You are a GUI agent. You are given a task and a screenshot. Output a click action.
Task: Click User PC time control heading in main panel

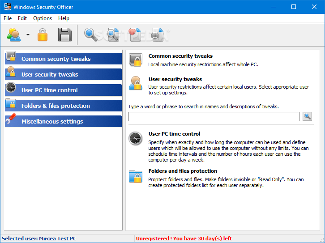pyautogui.click(x=174, y=134)
